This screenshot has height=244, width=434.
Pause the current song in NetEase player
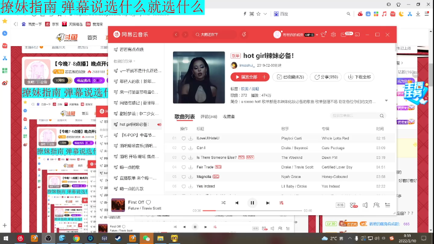coord(252,203)
